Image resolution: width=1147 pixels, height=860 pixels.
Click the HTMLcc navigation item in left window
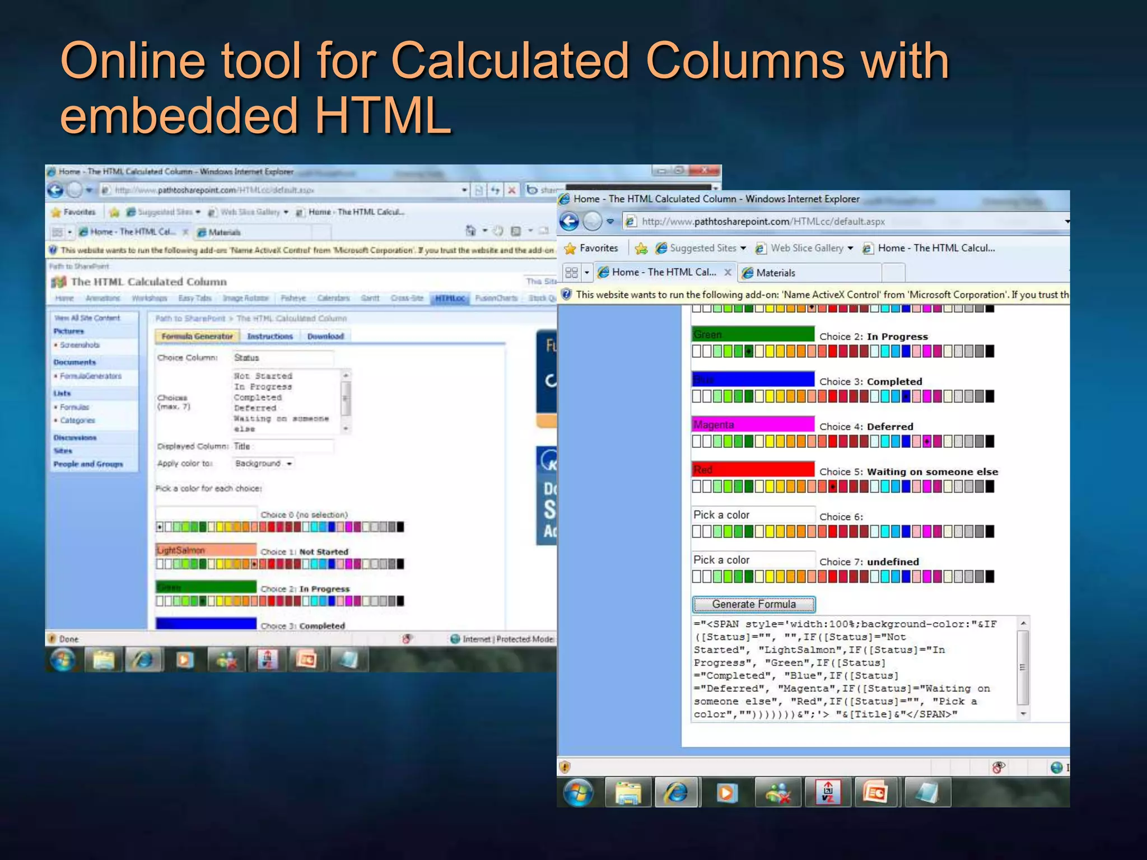[450, 298]
